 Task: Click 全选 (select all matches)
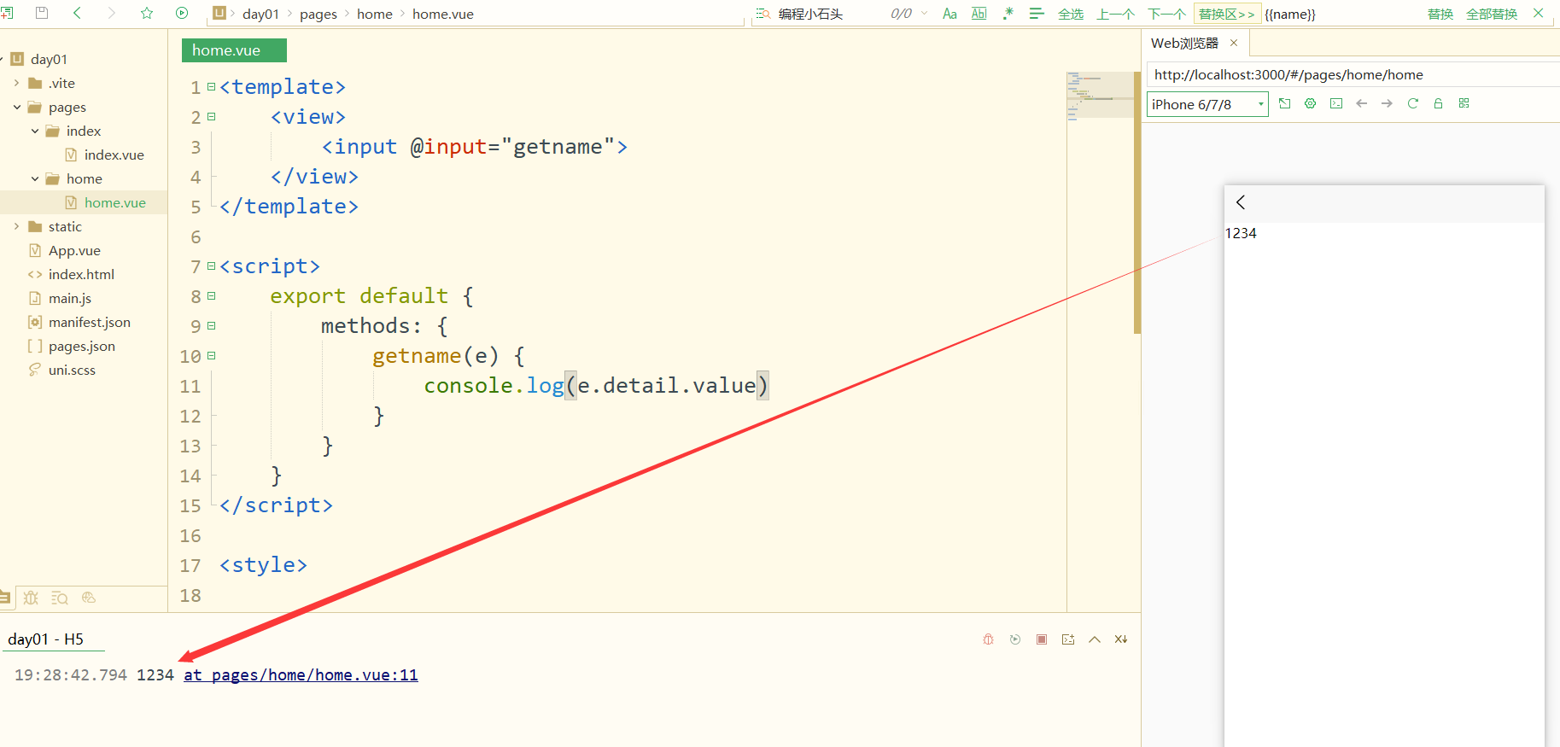(x=1071, y=14)
